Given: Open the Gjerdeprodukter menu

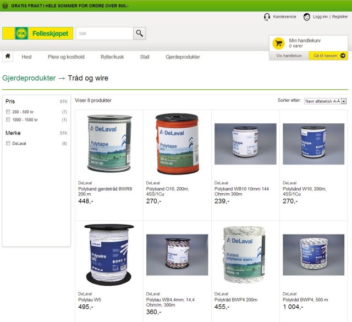Looking at the screenshot, I should point(183,57).
